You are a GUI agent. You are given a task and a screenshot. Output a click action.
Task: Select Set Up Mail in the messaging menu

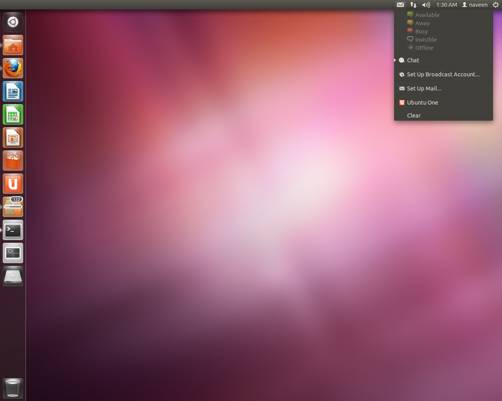[424, 88]
